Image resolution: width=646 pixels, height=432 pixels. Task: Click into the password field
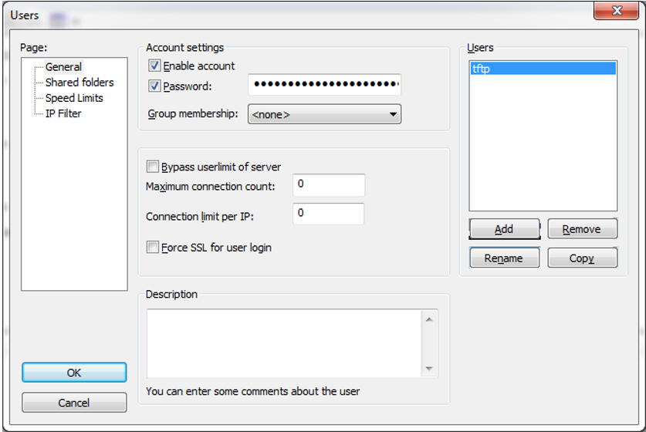[x=324, y=84]
